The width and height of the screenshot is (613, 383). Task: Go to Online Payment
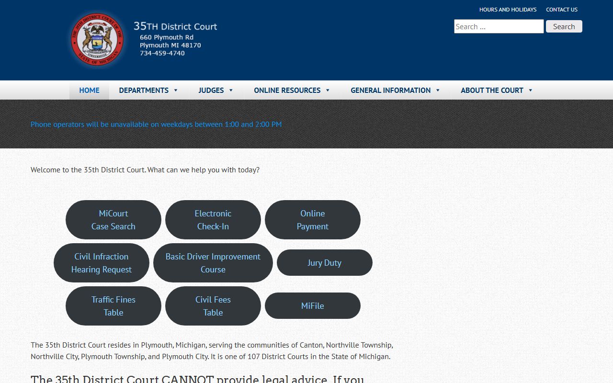pos(313,220)
